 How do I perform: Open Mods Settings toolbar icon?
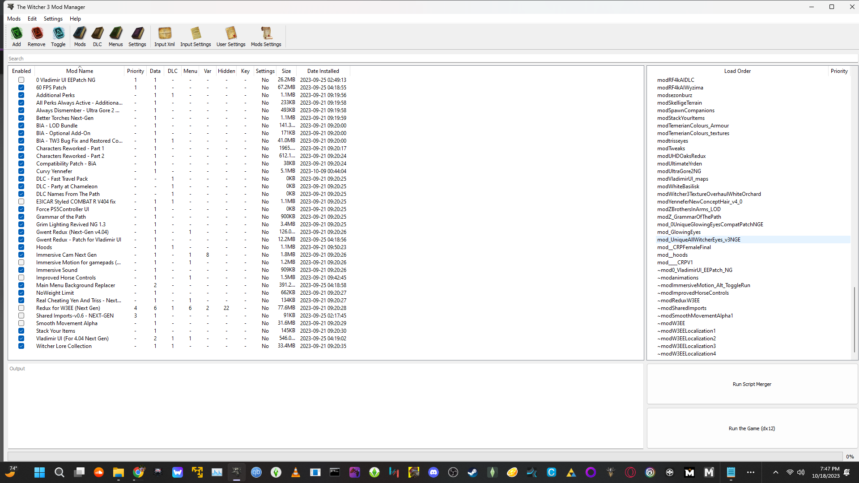pos(266,36)
